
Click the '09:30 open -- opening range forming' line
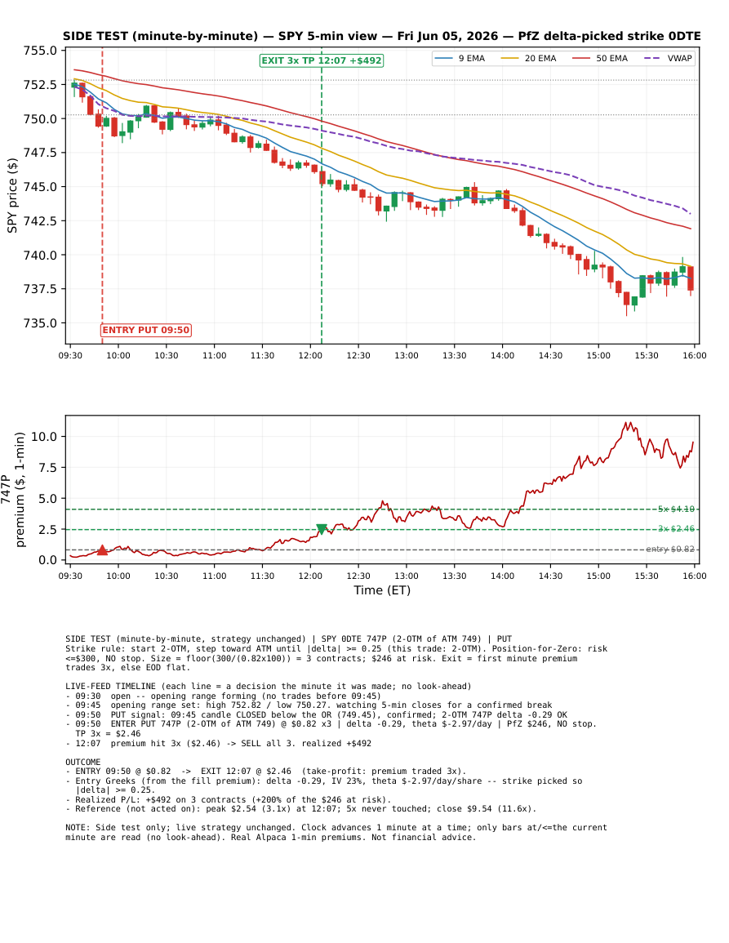[x=223, y=696]
